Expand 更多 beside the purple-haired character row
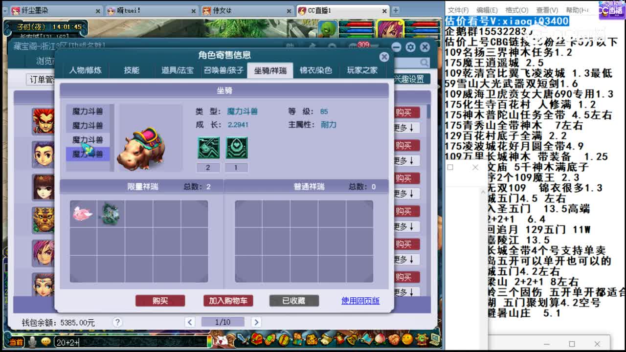 pos(406,260)
